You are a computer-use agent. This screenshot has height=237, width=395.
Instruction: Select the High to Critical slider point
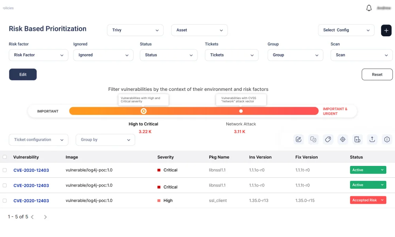143,111
